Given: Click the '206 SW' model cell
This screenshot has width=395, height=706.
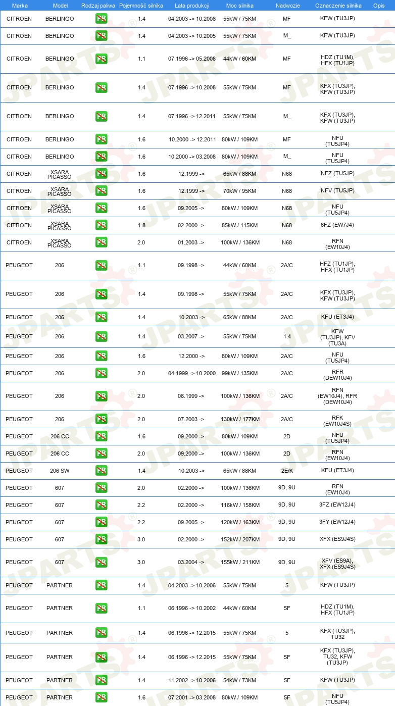Looking at the screenshot, I should (x=60, y=471).
